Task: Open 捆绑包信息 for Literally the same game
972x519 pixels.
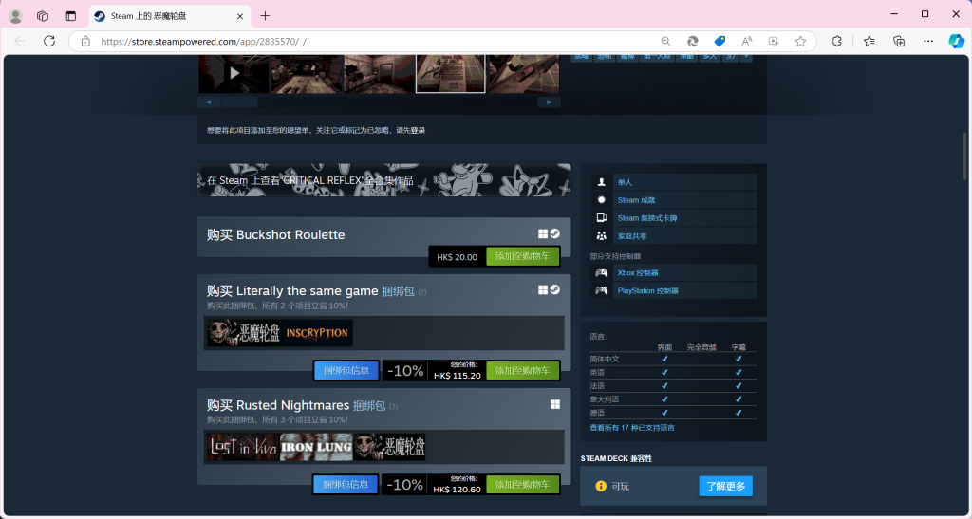Action: point(346,370)
